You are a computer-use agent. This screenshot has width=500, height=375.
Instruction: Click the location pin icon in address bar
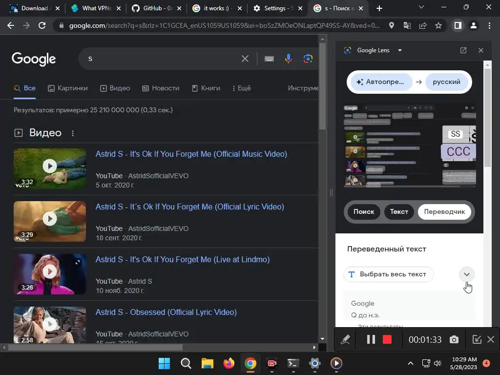tap(391, 25)
